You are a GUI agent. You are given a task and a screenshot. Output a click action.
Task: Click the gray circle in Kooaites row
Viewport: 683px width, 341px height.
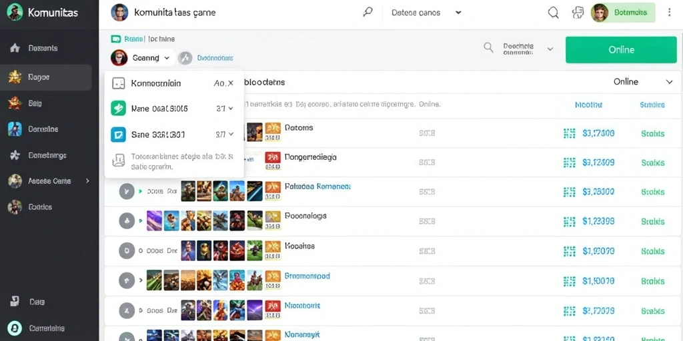tap(126, 251)
